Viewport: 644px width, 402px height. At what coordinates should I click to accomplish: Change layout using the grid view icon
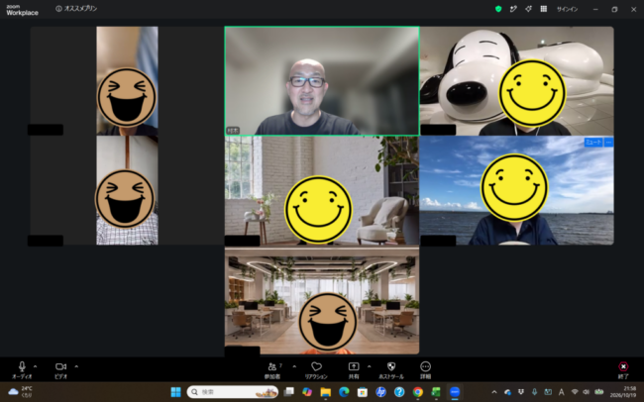click(x=543, y=9)
